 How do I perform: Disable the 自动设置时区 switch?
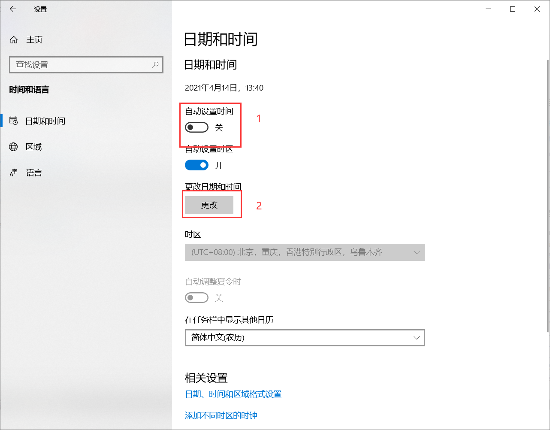click(196, 165)
